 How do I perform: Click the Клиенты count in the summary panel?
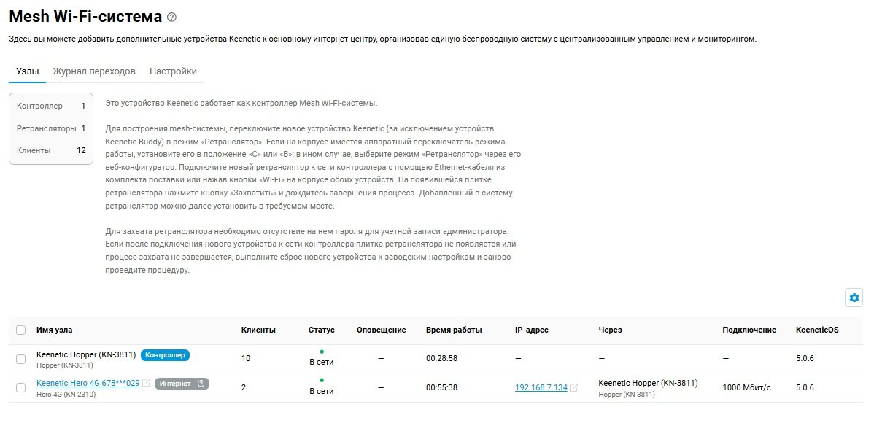pyautogui.click(x=81, y=150)
